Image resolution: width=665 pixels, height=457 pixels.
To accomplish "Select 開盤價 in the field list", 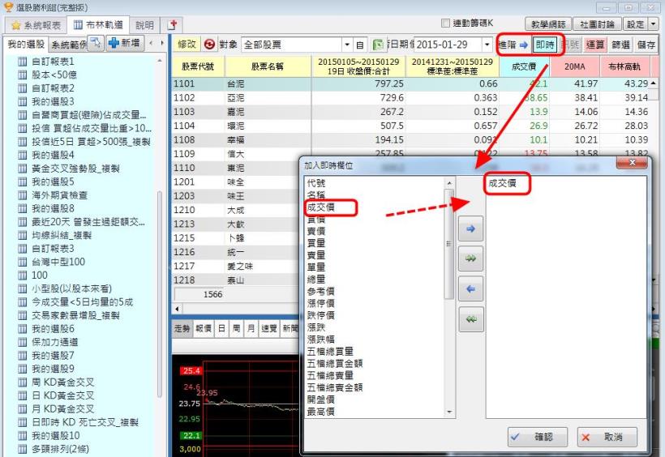I will click(x=321, y=399).
